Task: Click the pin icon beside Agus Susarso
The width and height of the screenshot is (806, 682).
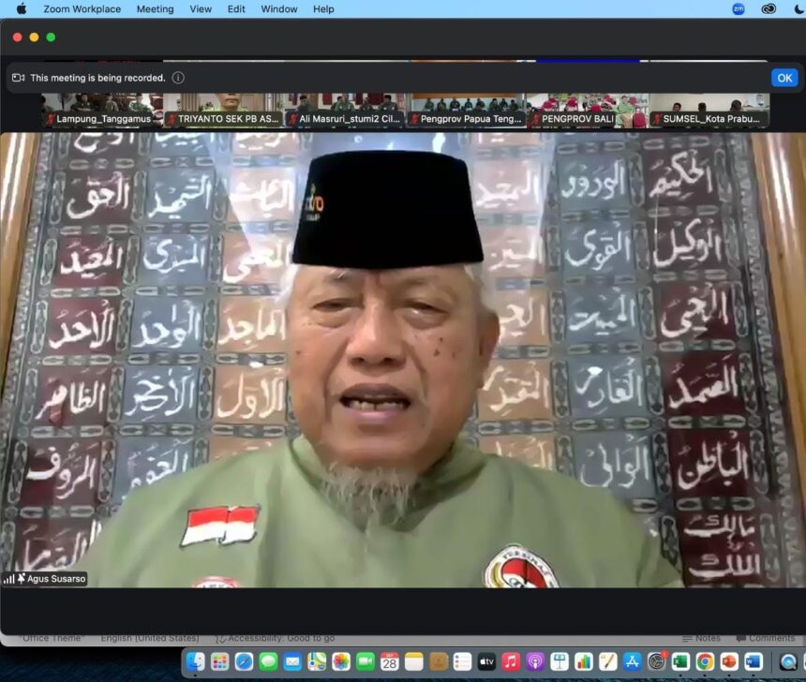Action: coord(22,579)
